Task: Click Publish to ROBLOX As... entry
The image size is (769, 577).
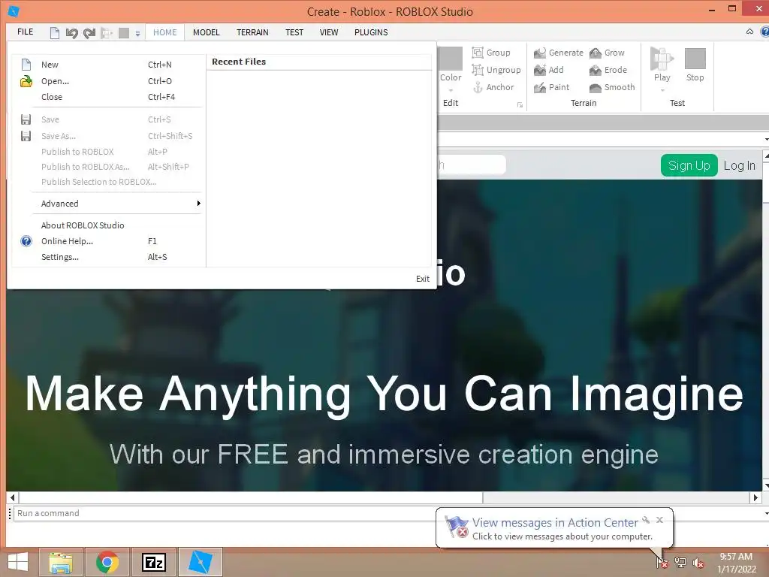Action: (x=108, y=167)
